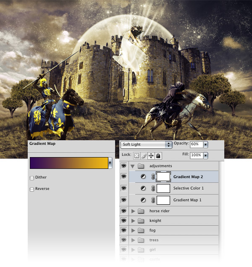Open the Opacity slider arrow
The image size is (252, 267).
click(x=206, y=144)
